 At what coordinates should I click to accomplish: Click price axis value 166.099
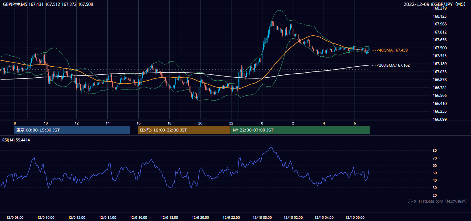(x=440, y=119)
